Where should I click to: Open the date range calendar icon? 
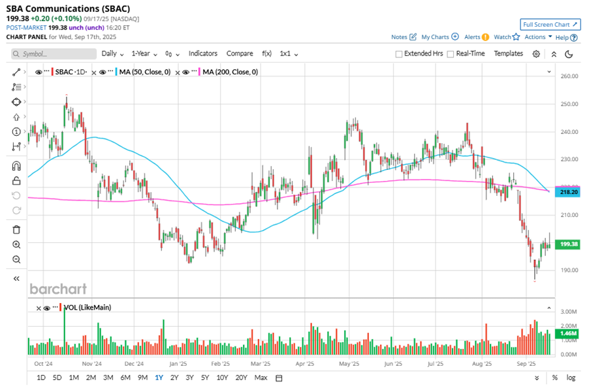coord(279,378)
